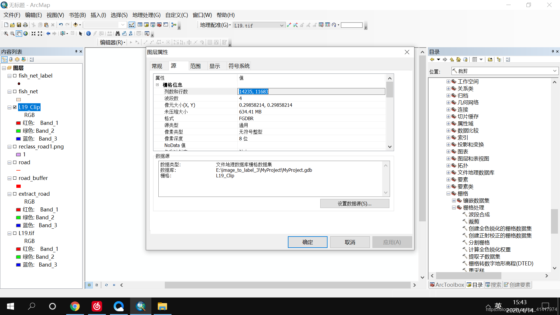The width and height of the screenshot is (560, 315).
Task: Select the Zoom In tool
Action: tap(6, 34)
